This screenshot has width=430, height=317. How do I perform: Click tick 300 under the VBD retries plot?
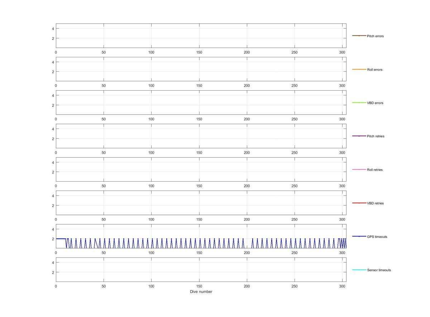coord(342,219)
